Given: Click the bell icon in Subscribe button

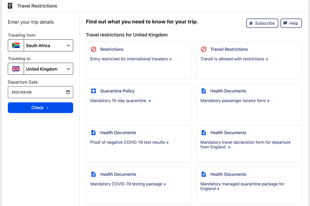Looking at the screenshot, I should click(x=251, y=23).
